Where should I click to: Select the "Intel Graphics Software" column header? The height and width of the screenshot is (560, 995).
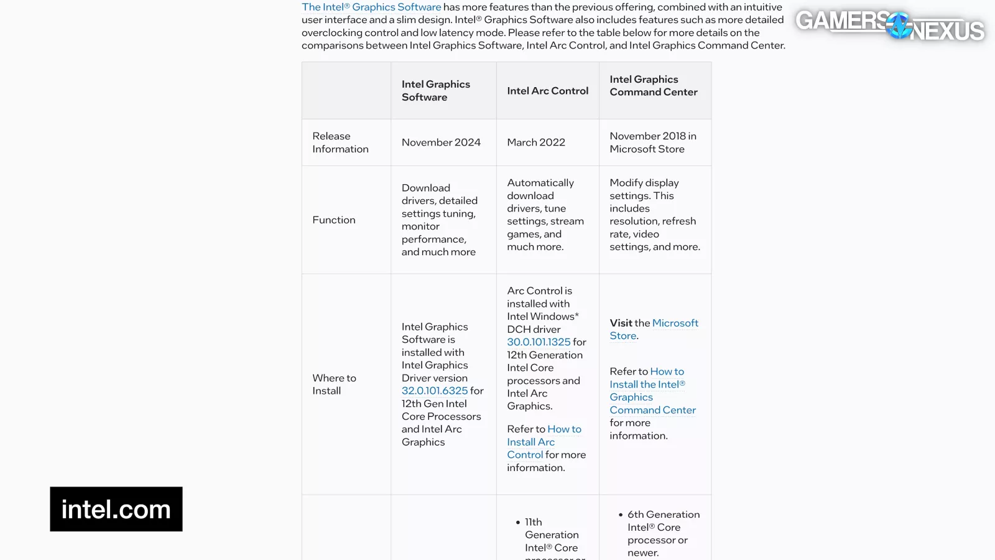click(x=435, y=91)
